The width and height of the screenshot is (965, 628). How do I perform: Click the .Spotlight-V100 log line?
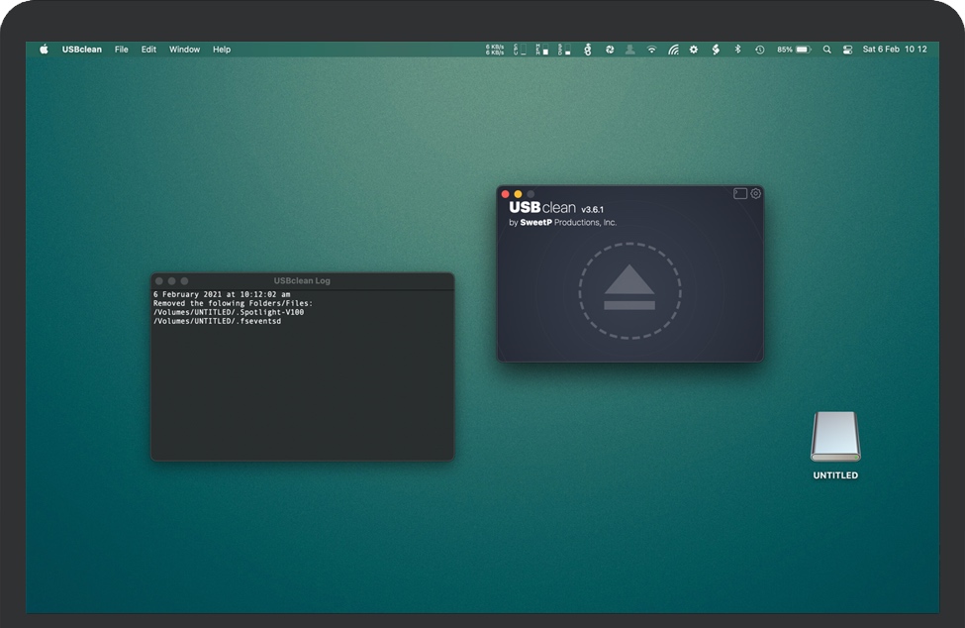(229, 312)
